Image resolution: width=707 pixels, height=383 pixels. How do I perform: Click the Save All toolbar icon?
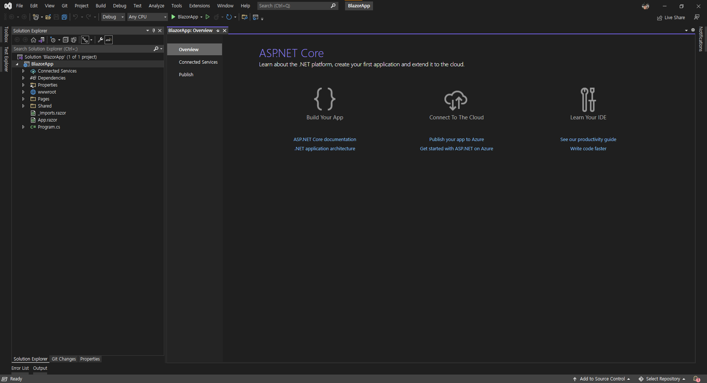[64, 17]
